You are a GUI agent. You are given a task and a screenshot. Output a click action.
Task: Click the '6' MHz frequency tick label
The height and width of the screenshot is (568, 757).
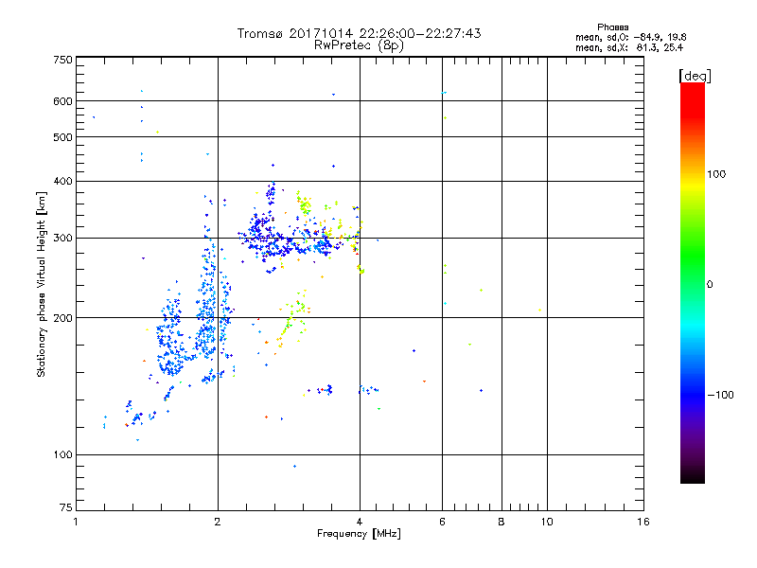point(442,522)
